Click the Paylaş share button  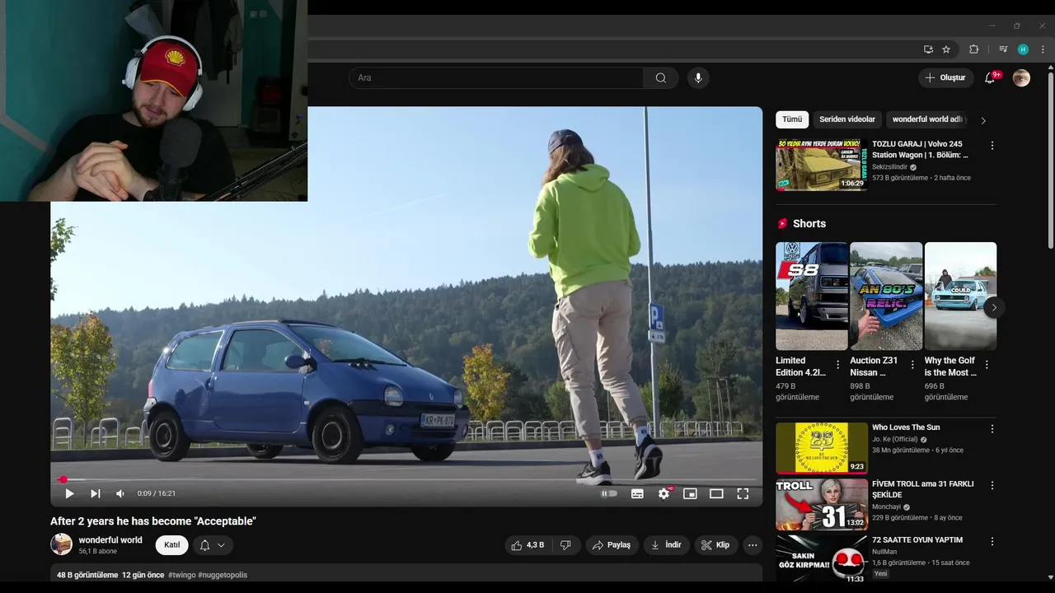612,545
